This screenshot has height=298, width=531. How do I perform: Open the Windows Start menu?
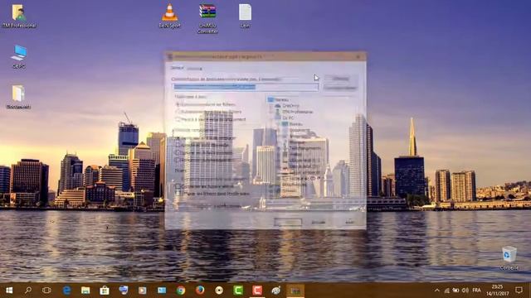(9, 291)
